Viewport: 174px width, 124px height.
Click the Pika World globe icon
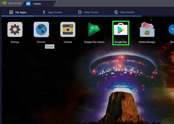pyautogui.click(x=116, y=12)
